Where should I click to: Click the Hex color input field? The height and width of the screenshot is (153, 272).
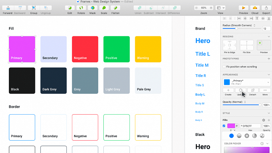pos(250,126)
